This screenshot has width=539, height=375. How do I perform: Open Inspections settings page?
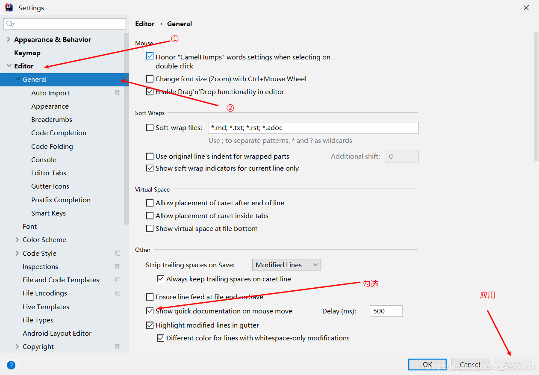pos(40,266)
